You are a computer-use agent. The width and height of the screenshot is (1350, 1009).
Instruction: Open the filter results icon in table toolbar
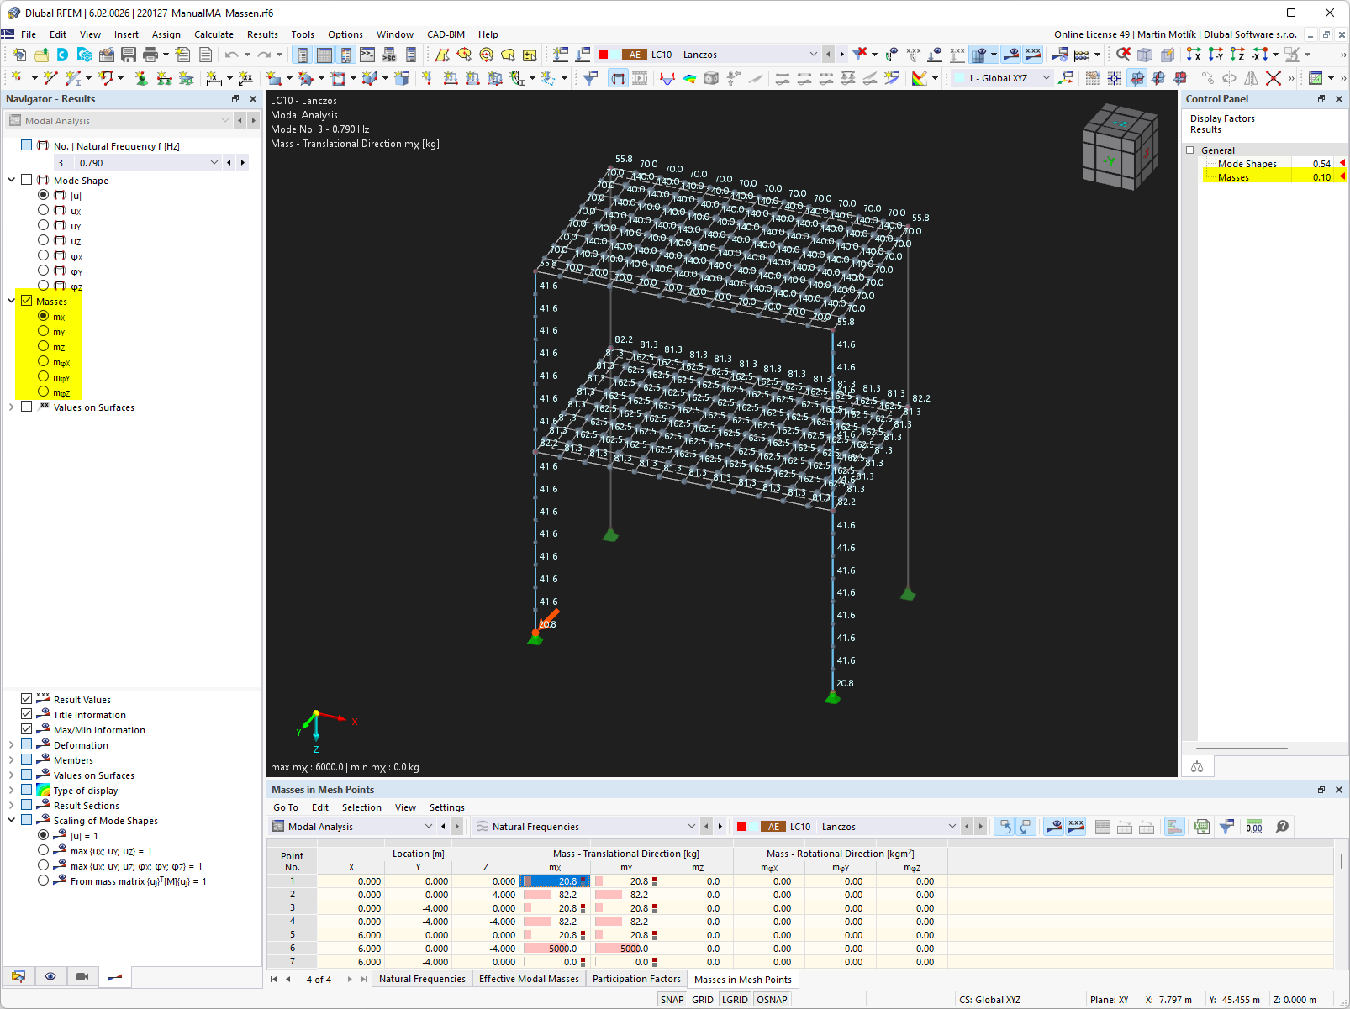point(1226,826)
